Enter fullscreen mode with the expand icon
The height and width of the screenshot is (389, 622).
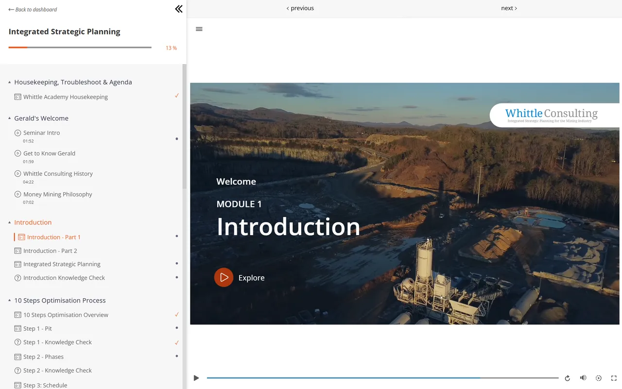(x=614, y=378)
